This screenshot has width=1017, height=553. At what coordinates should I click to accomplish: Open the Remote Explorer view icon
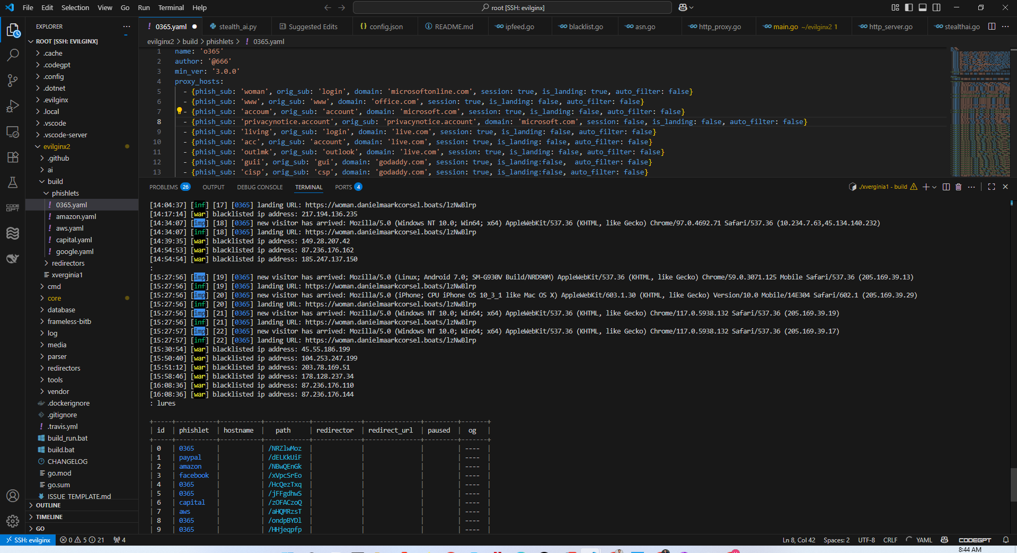point(13,131)
